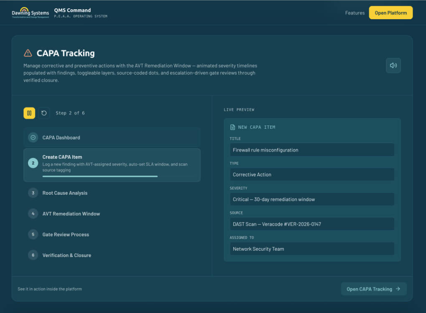
Task: Open the Features menu
Action: click(355, 13)
